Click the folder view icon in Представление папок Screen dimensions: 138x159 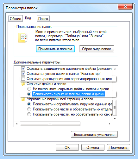coord(23,37)
